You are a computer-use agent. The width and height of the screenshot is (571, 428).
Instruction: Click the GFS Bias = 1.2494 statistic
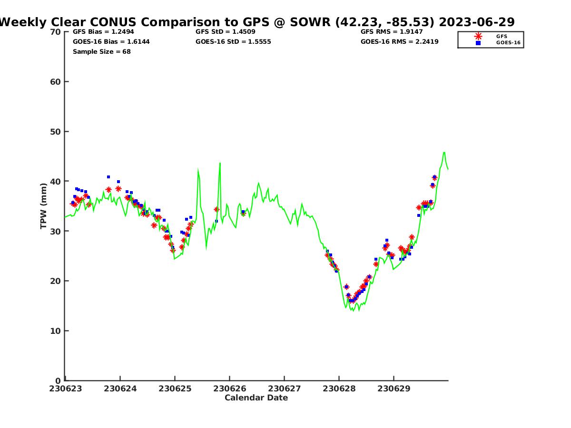click(103, 32)
